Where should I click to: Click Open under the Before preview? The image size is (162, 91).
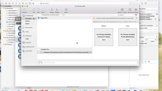click(104, 40)
